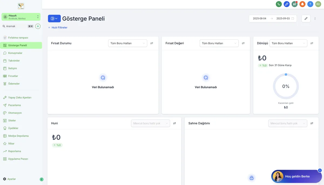The height and width of the screenshot is (185, 324).
Task: Open the BD user avatar menu
Action: (x=318, y=4)
